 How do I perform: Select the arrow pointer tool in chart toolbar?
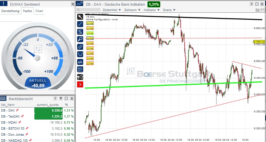(x=80, y=17)
